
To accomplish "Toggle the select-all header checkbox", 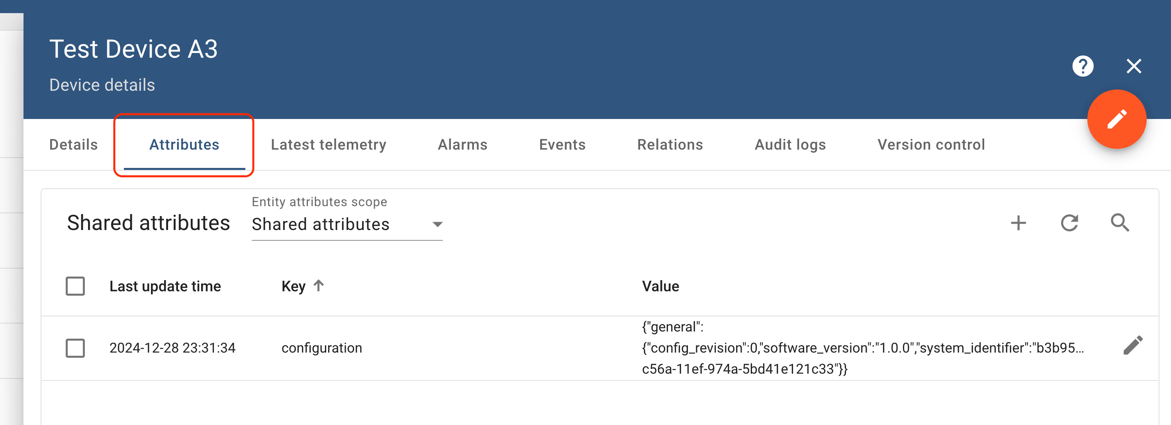I will tap(75, 286).
